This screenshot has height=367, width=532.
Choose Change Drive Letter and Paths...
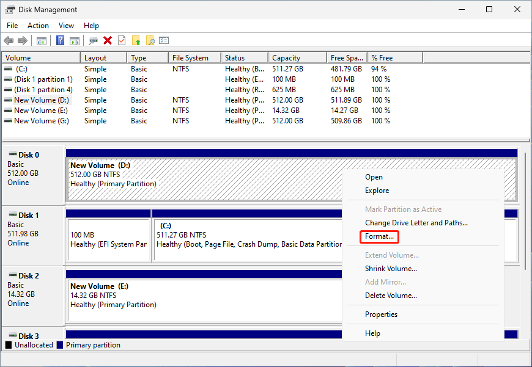coord(416,223)
